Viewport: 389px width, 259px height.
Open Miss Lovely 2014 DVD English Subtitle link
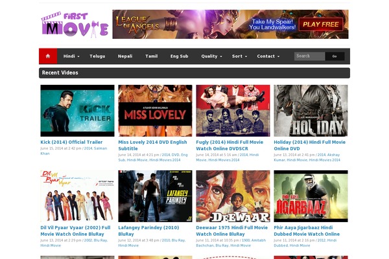point(152,145)
